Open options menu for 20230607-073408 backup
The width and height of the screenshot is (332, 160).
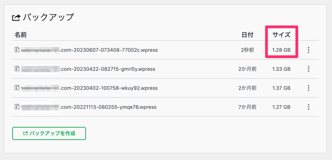click(x=308, y=50)
